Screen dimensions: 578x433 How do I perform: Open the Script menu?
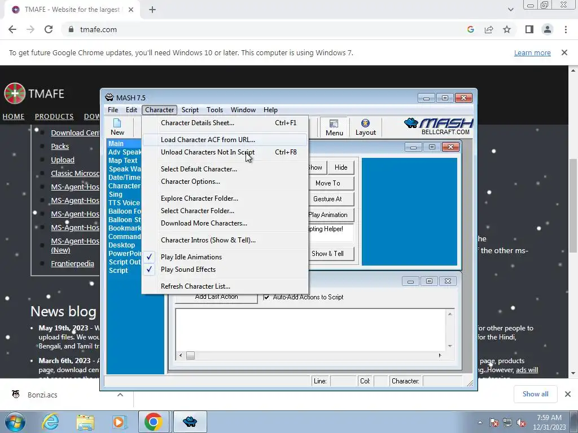pyautogui.click(x=190, y=110)
